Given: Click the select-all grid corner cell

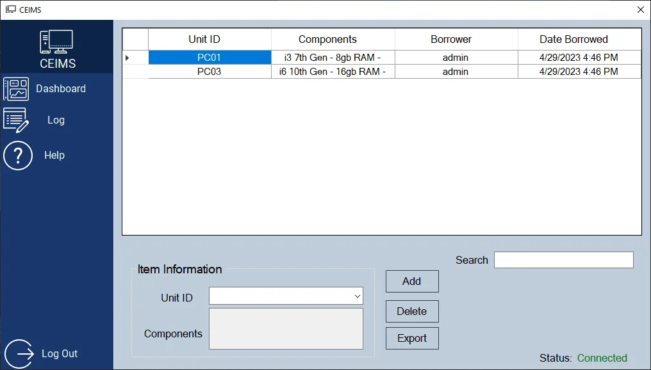Looking at the screenshot, I should 135,40.
